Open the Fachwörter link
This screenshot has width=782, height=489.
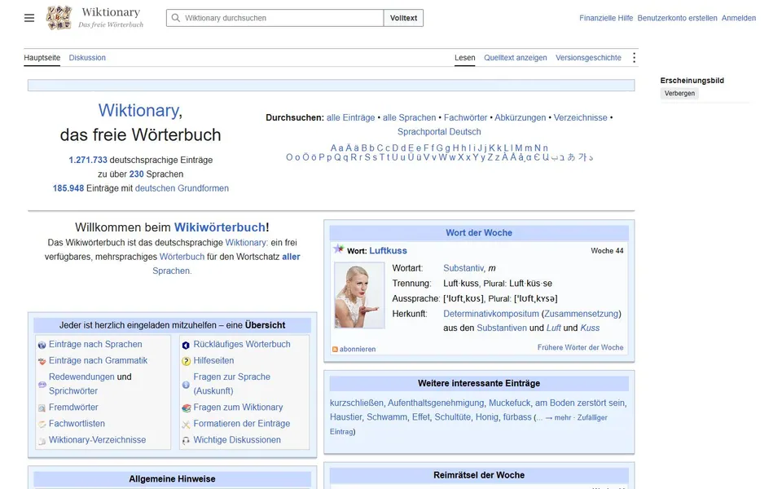point(465,117)
